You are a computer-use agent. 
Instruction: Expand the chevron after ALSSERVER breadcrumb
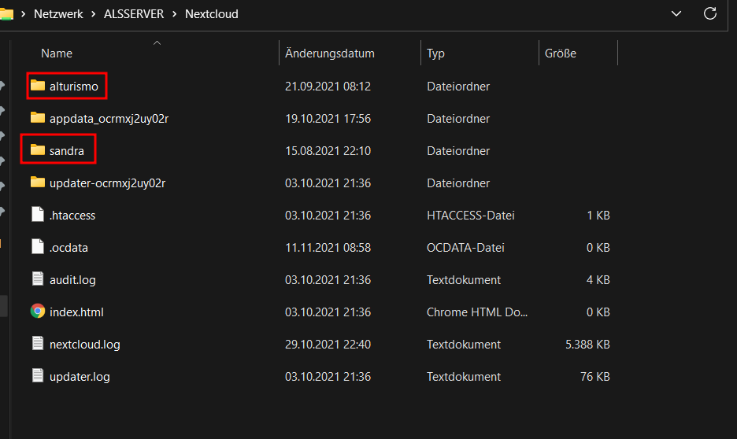coord(174,14)
